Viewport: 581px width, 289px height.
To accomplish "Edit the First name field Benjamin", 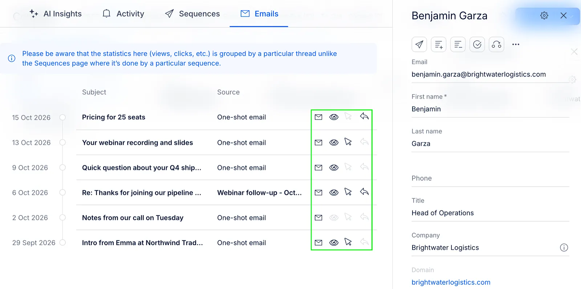I will click(490, 109).
